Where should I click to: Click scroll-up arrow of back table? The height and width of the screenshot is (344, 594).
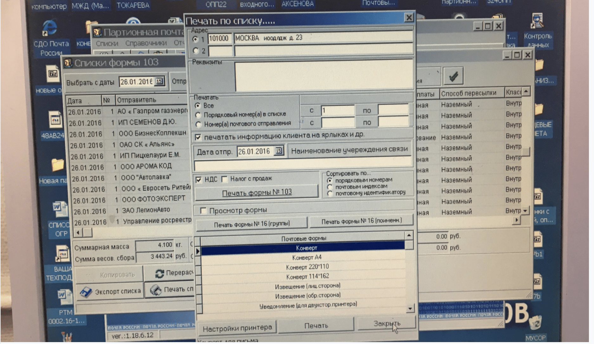(x=526, y=92)
